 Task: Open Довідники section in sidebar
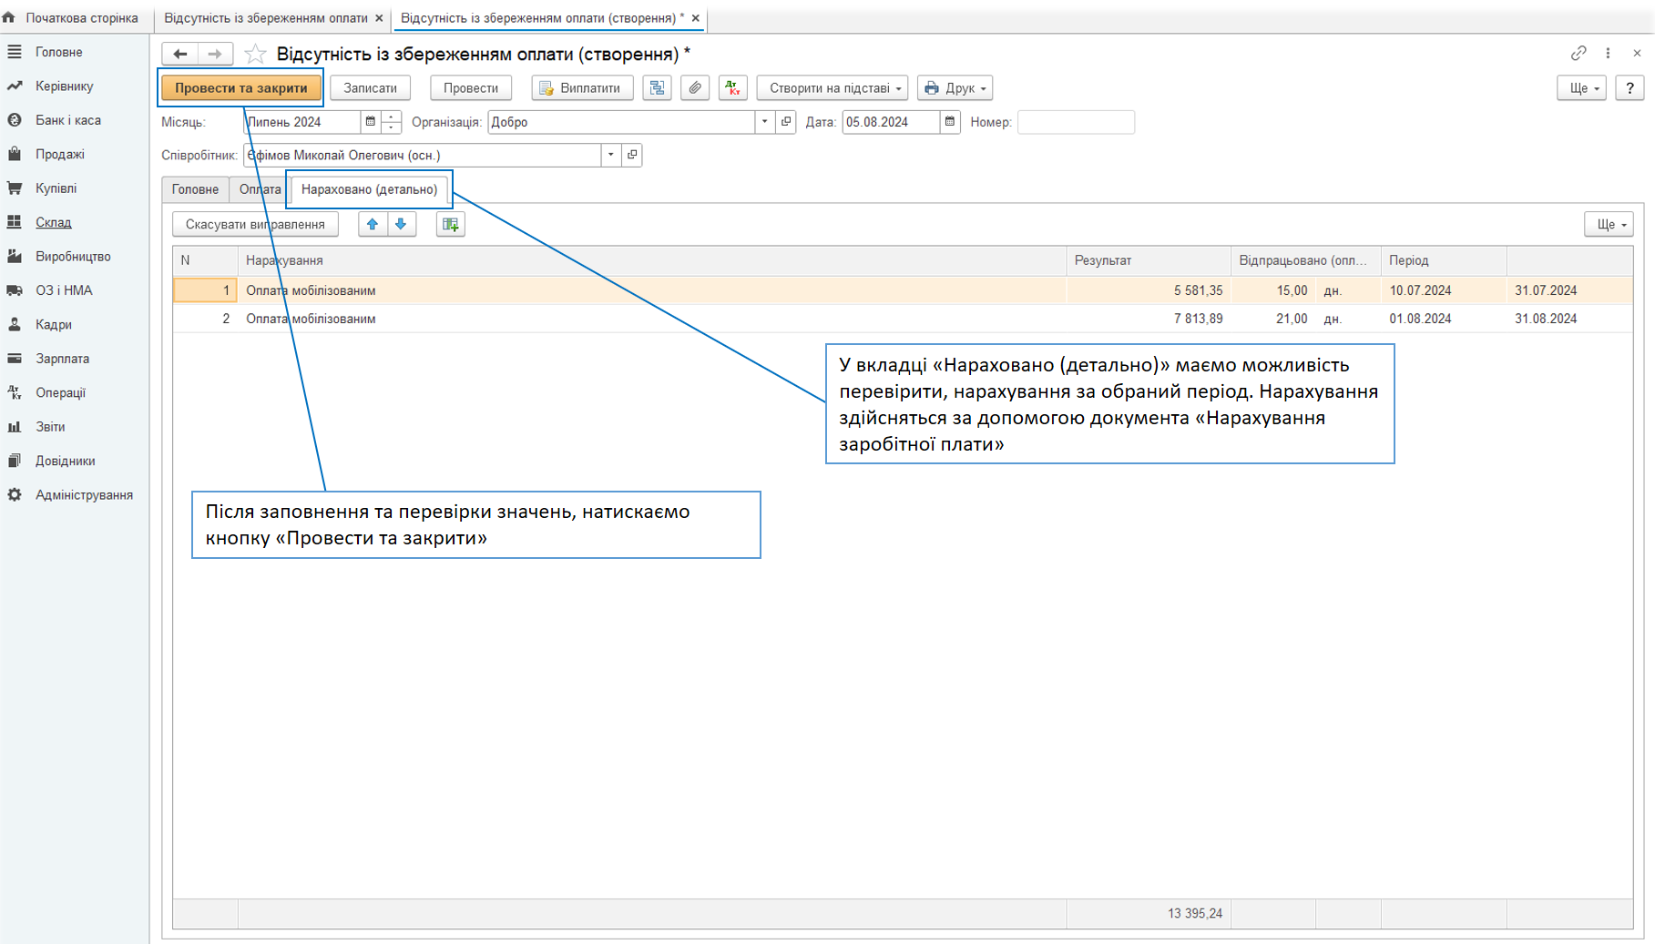tap(65, 461)
